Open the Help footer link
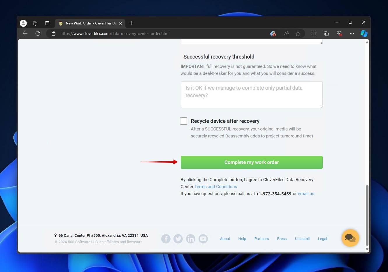The width and height of the screenshot is (388, 272). tap(242, 239)
